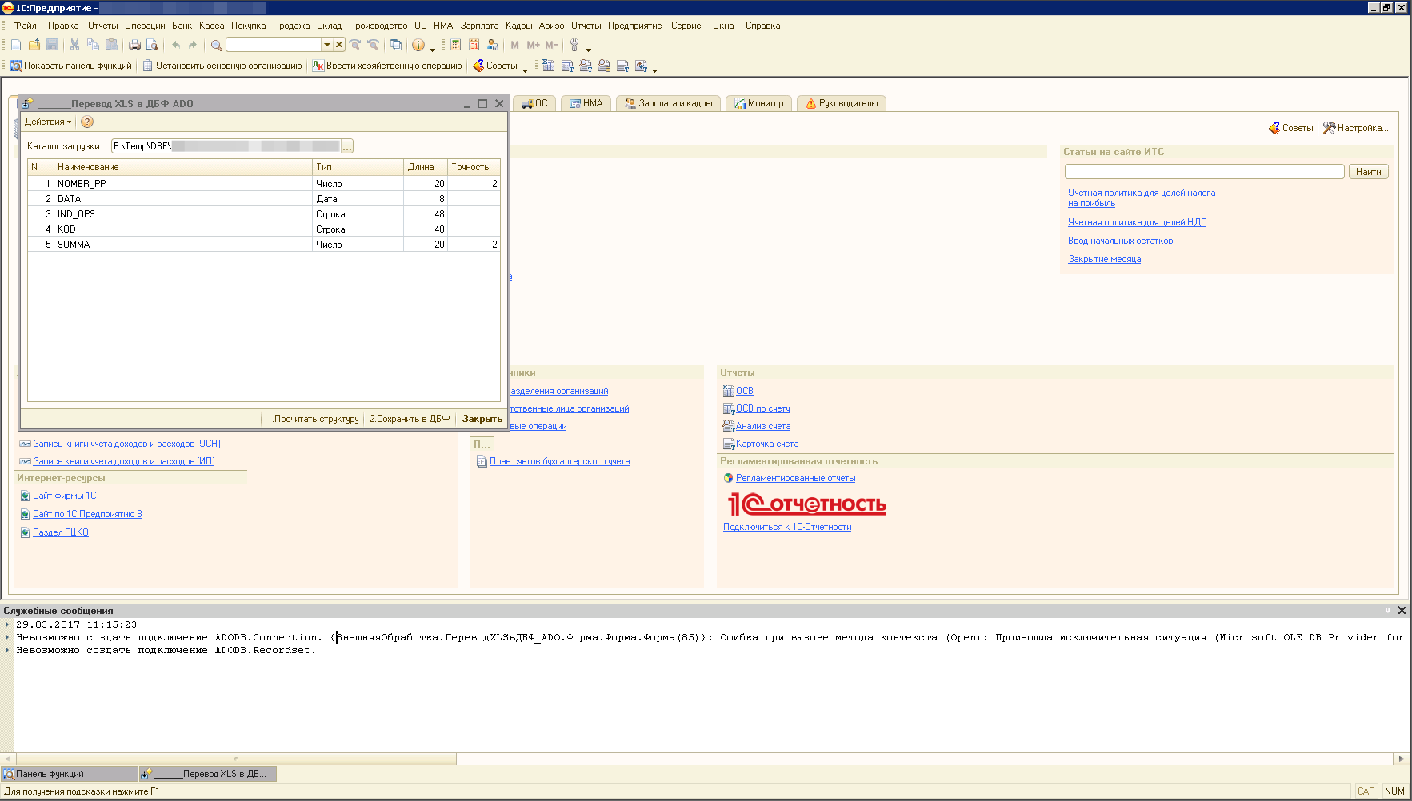Open the Советы toolbar button
This screenshot has width=1412, height=801.
(495, 66)
